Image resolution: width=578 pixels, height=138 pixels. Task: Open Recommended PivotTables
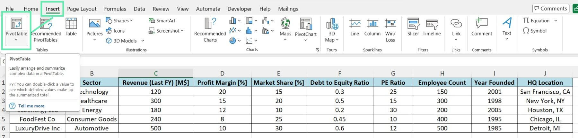(46, 30)
